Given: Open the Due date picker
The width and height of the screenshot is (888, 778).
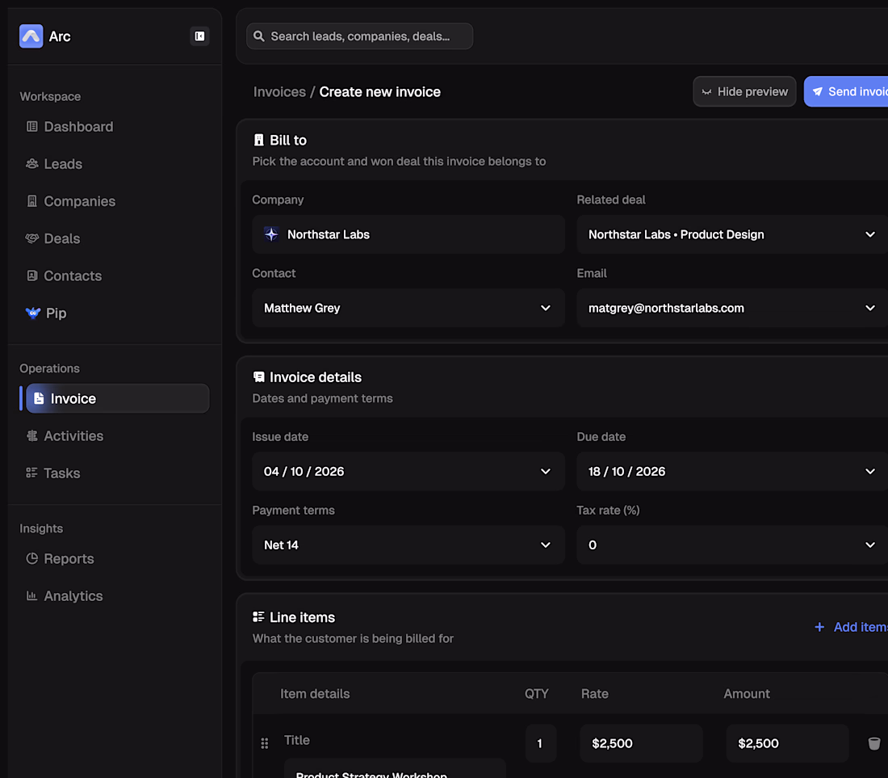Looking at the screenshot, I should (x=732, y=472).
